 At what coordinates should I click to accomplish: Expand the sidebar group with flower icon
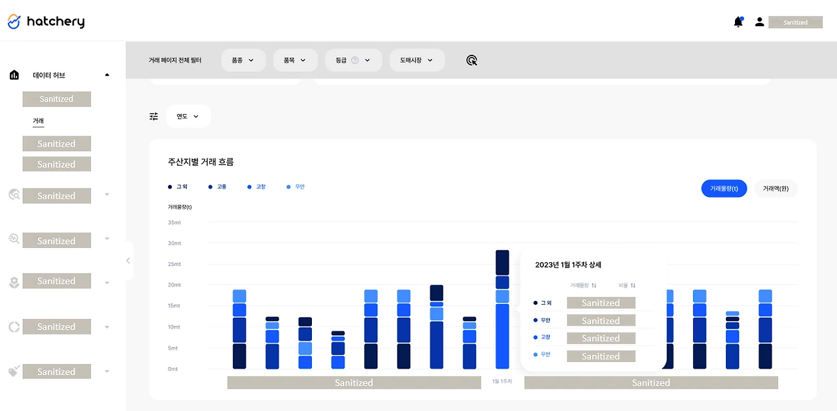(x=107, y=284)
